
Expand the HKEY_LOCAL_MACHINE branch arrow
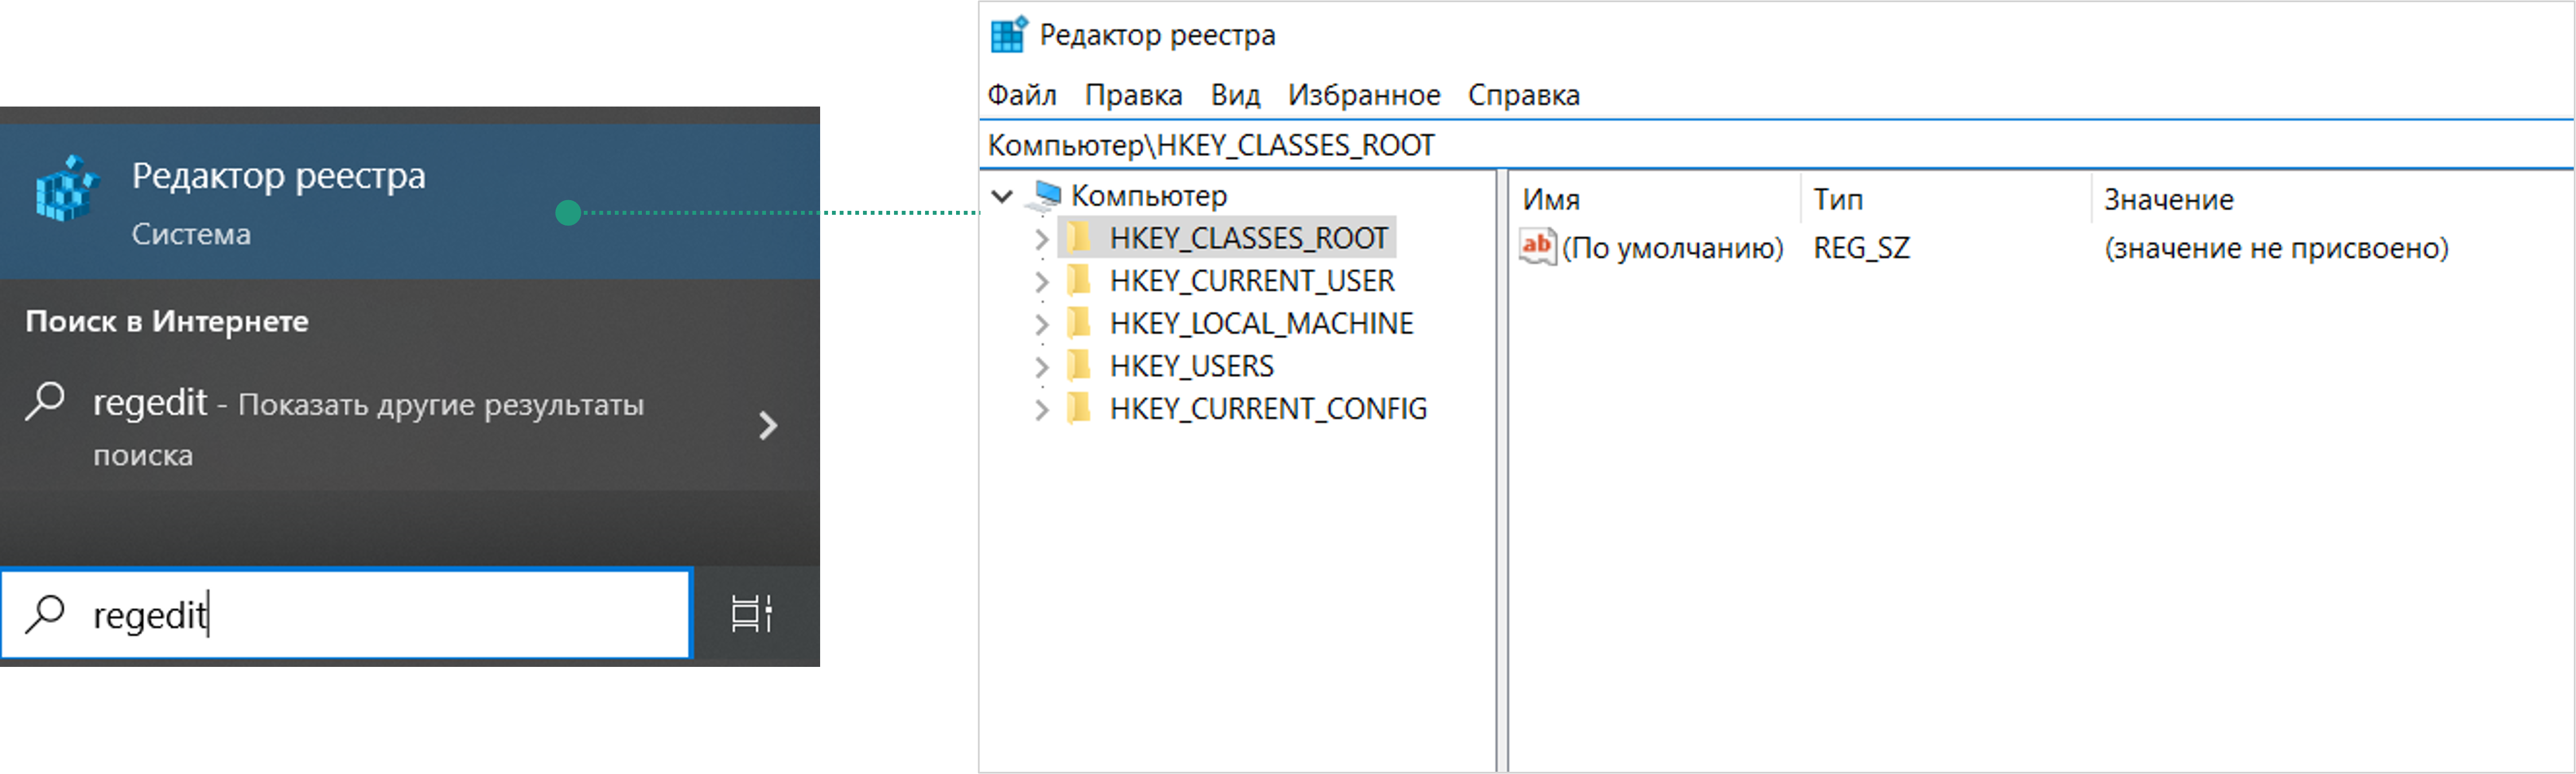pos(1041,324)
